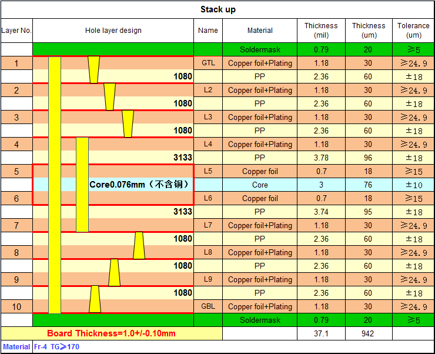Viewport: 435px width, 354px height.
Task: Click the top green Soldermask material cell
Action: [260, 49]
